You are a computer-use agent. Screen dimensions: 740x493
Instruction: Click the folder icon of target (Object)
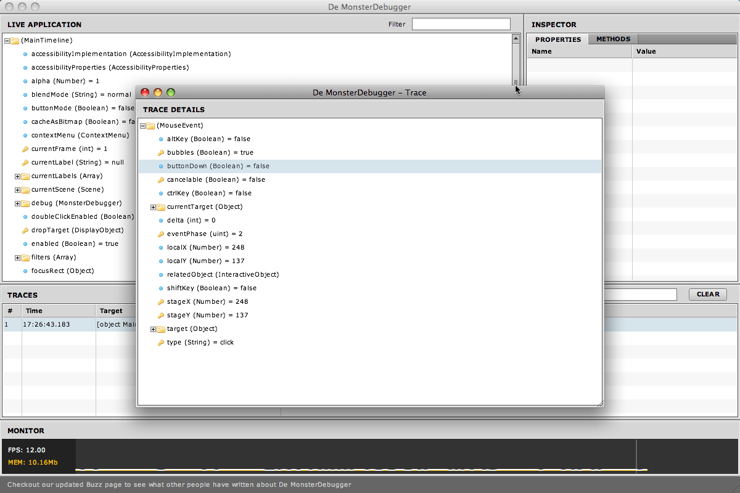(161, 329)
